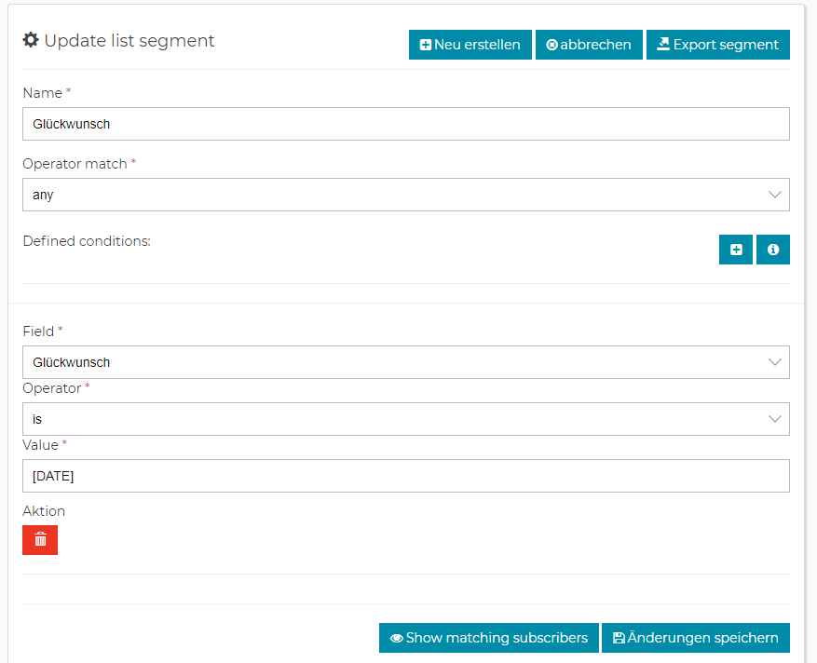The width and height of the screenshot is (817, 663).
Task: Delete the condition using the red trash icon
Action: click(x=40, y=540)
